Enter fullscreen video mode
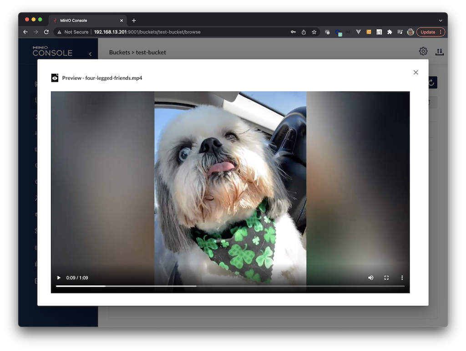 point(386,278)
